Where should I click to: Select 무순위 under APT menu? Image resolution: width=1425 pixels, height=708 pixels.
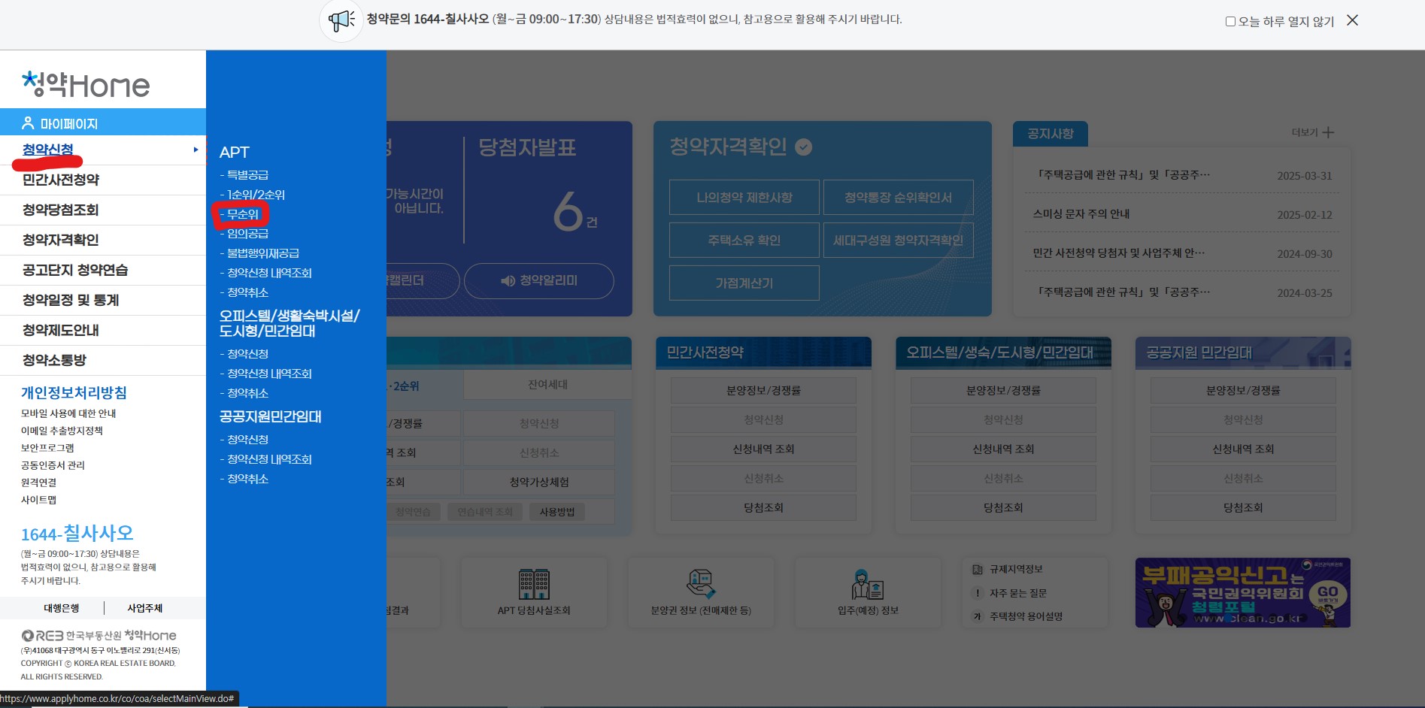(241, 214)
